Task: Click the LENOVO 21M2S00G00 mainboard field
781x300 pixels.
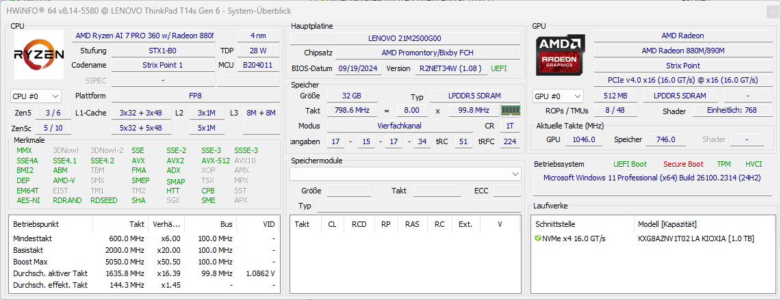Action: [405, 38]
